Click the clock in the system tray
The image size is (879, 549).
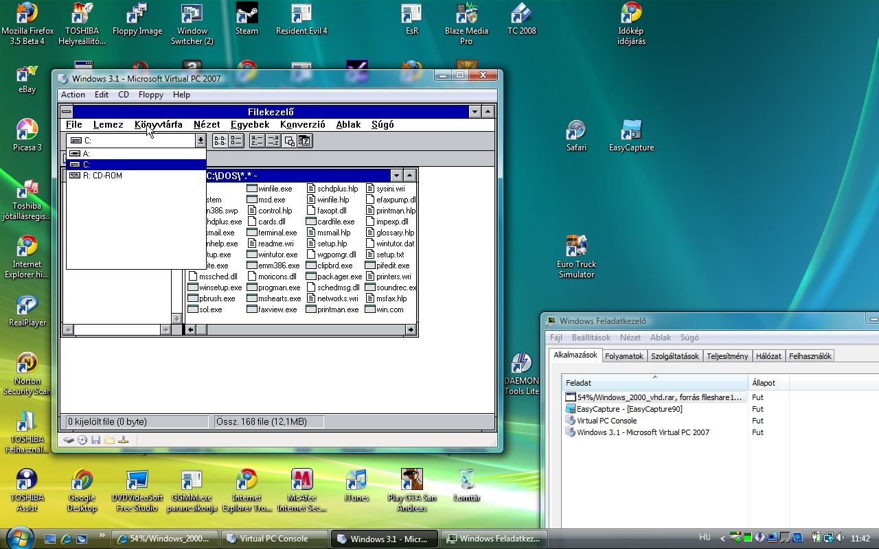pos(860,538)
